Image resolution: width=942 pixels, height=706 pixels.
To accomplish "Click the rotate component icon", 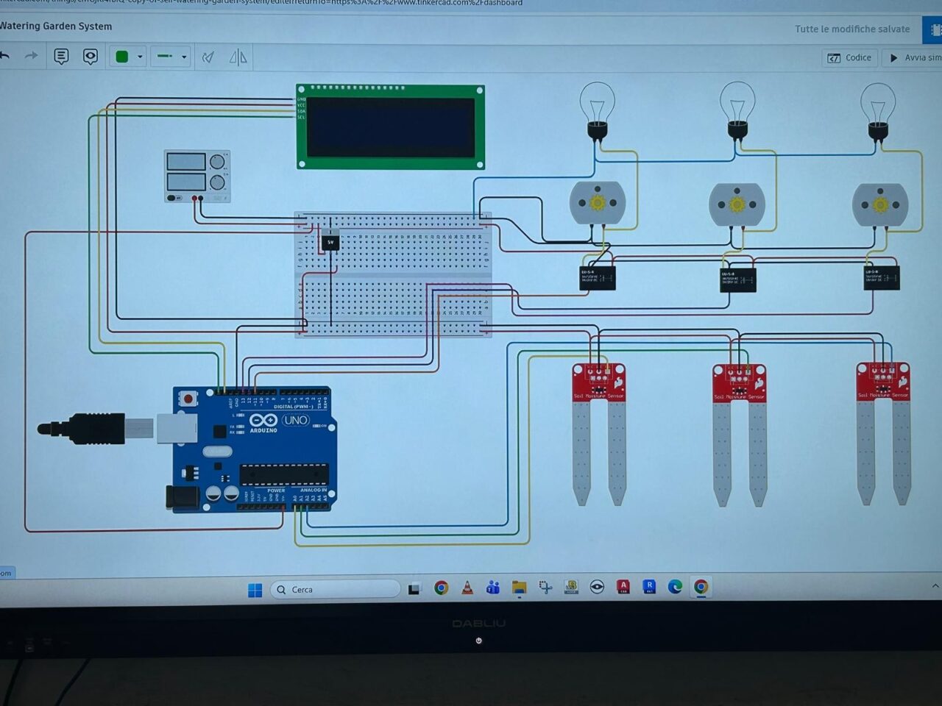I will tap(208, 57).
